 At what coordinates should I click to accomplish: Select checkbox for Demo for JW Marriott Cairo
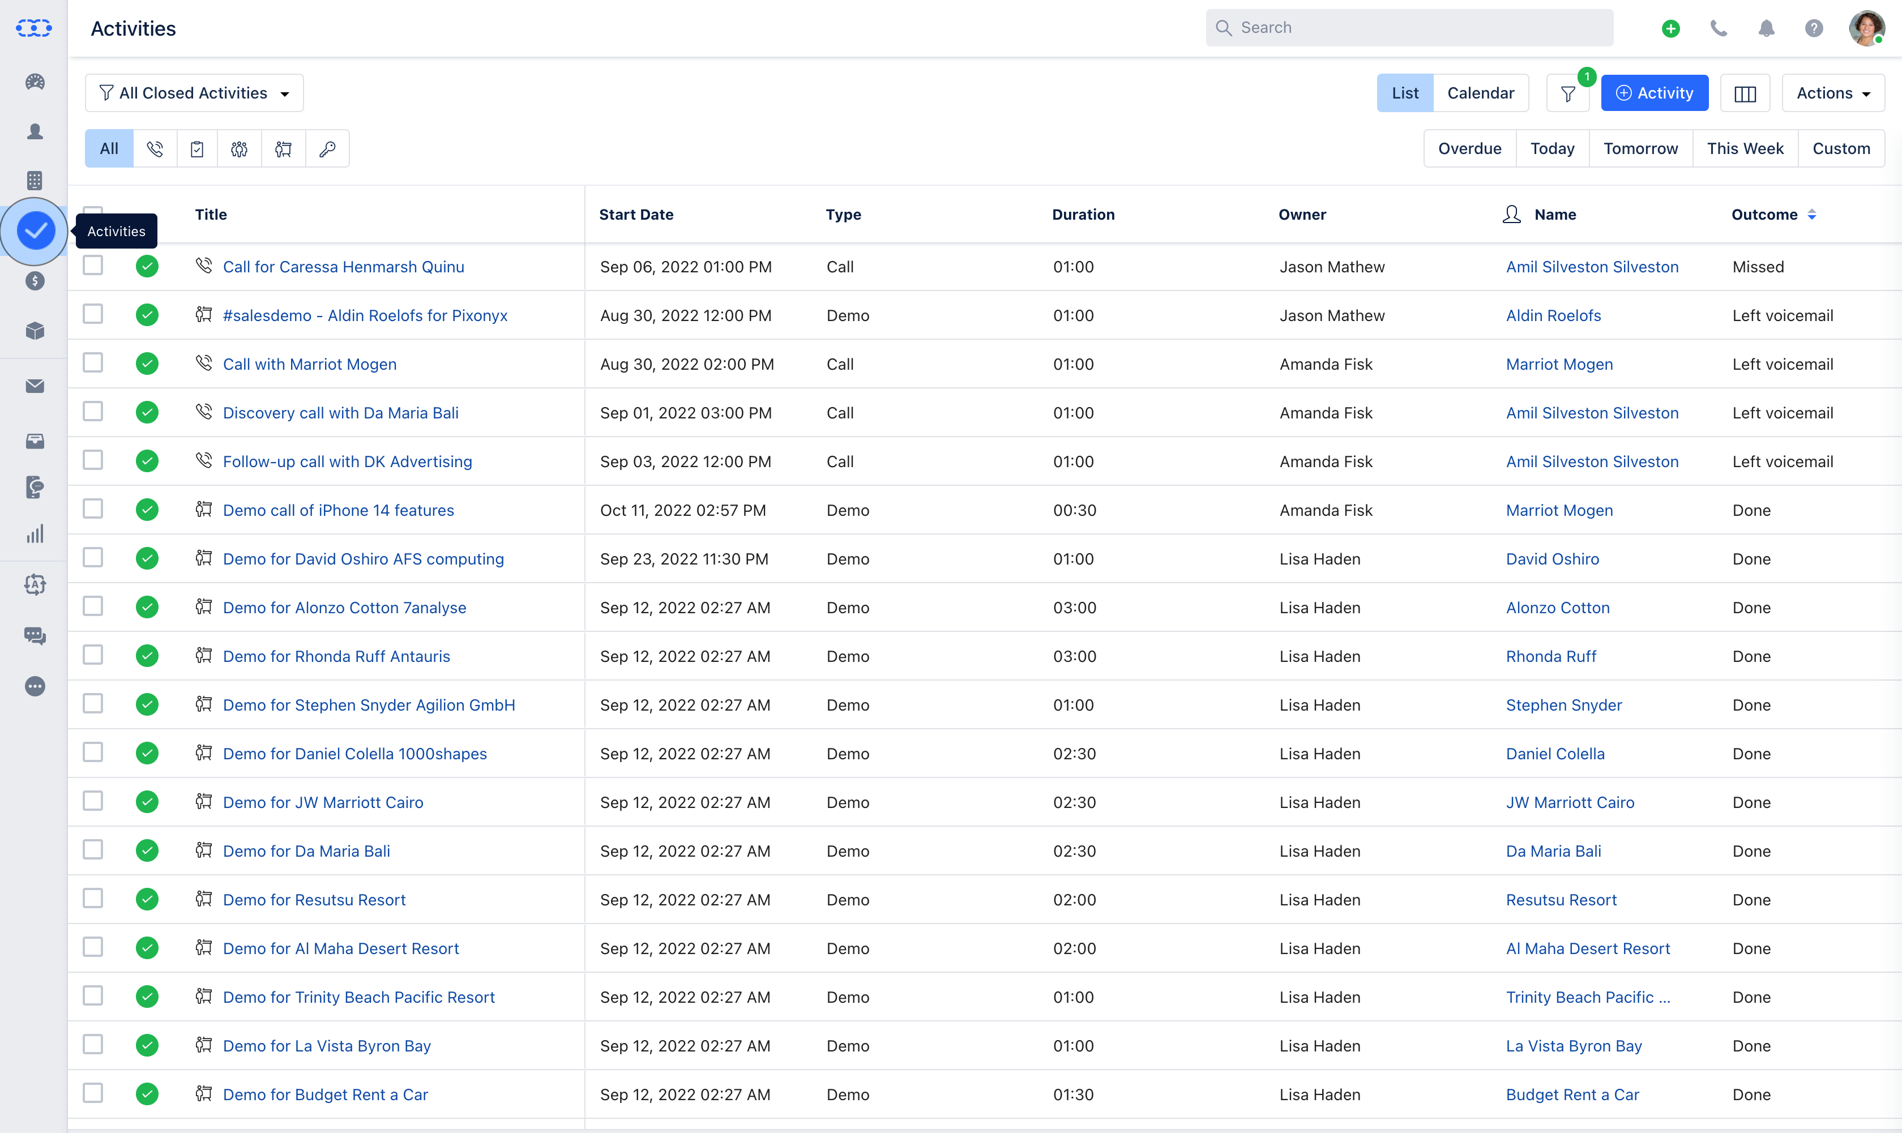tap(93, 801)
